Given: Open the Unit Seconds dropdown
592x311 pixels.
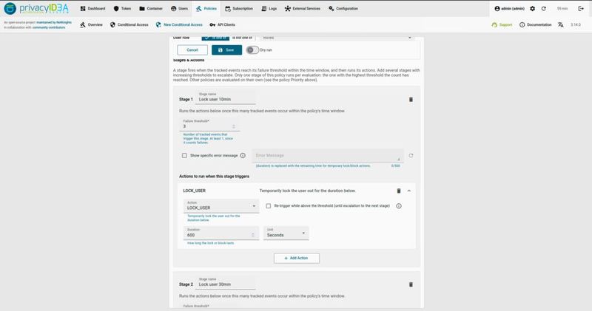Looking at the screenshot, I should point(286,233).
